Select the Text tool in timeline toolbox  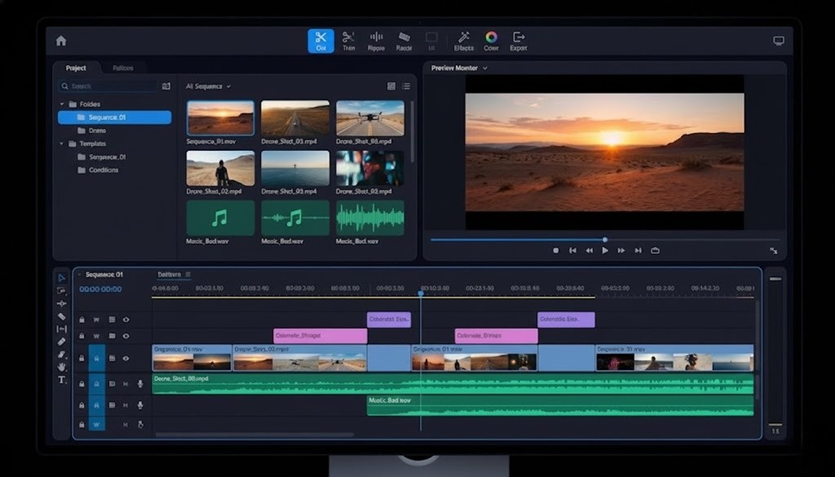62,380
